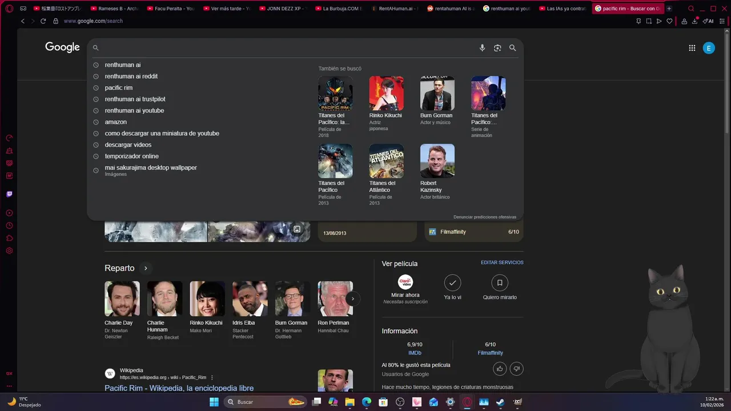Open Rinko Kikuchi related search card
This screenshot has height=411, width=731.
pyautogui.click(x=386, y=104)
